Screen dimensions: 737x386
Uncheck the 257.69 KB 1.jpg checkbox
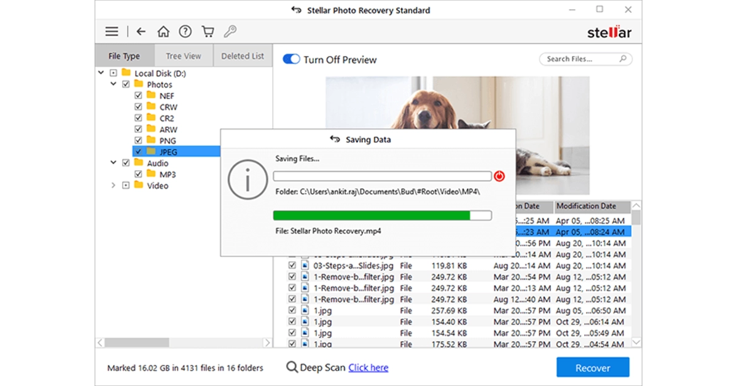click(x=292, y=310)
